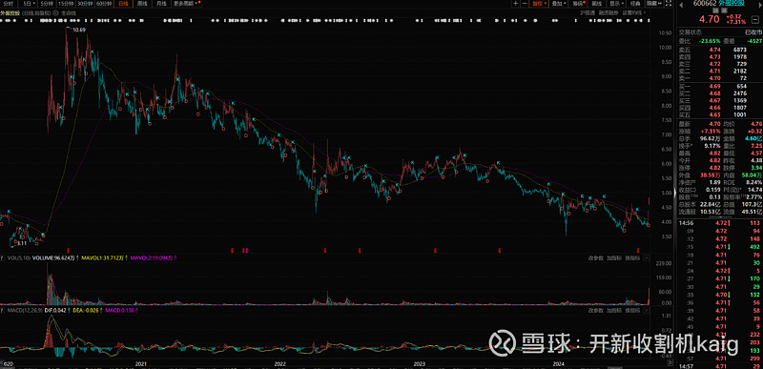Open fullscreen chart view icon

coord(669,4)
